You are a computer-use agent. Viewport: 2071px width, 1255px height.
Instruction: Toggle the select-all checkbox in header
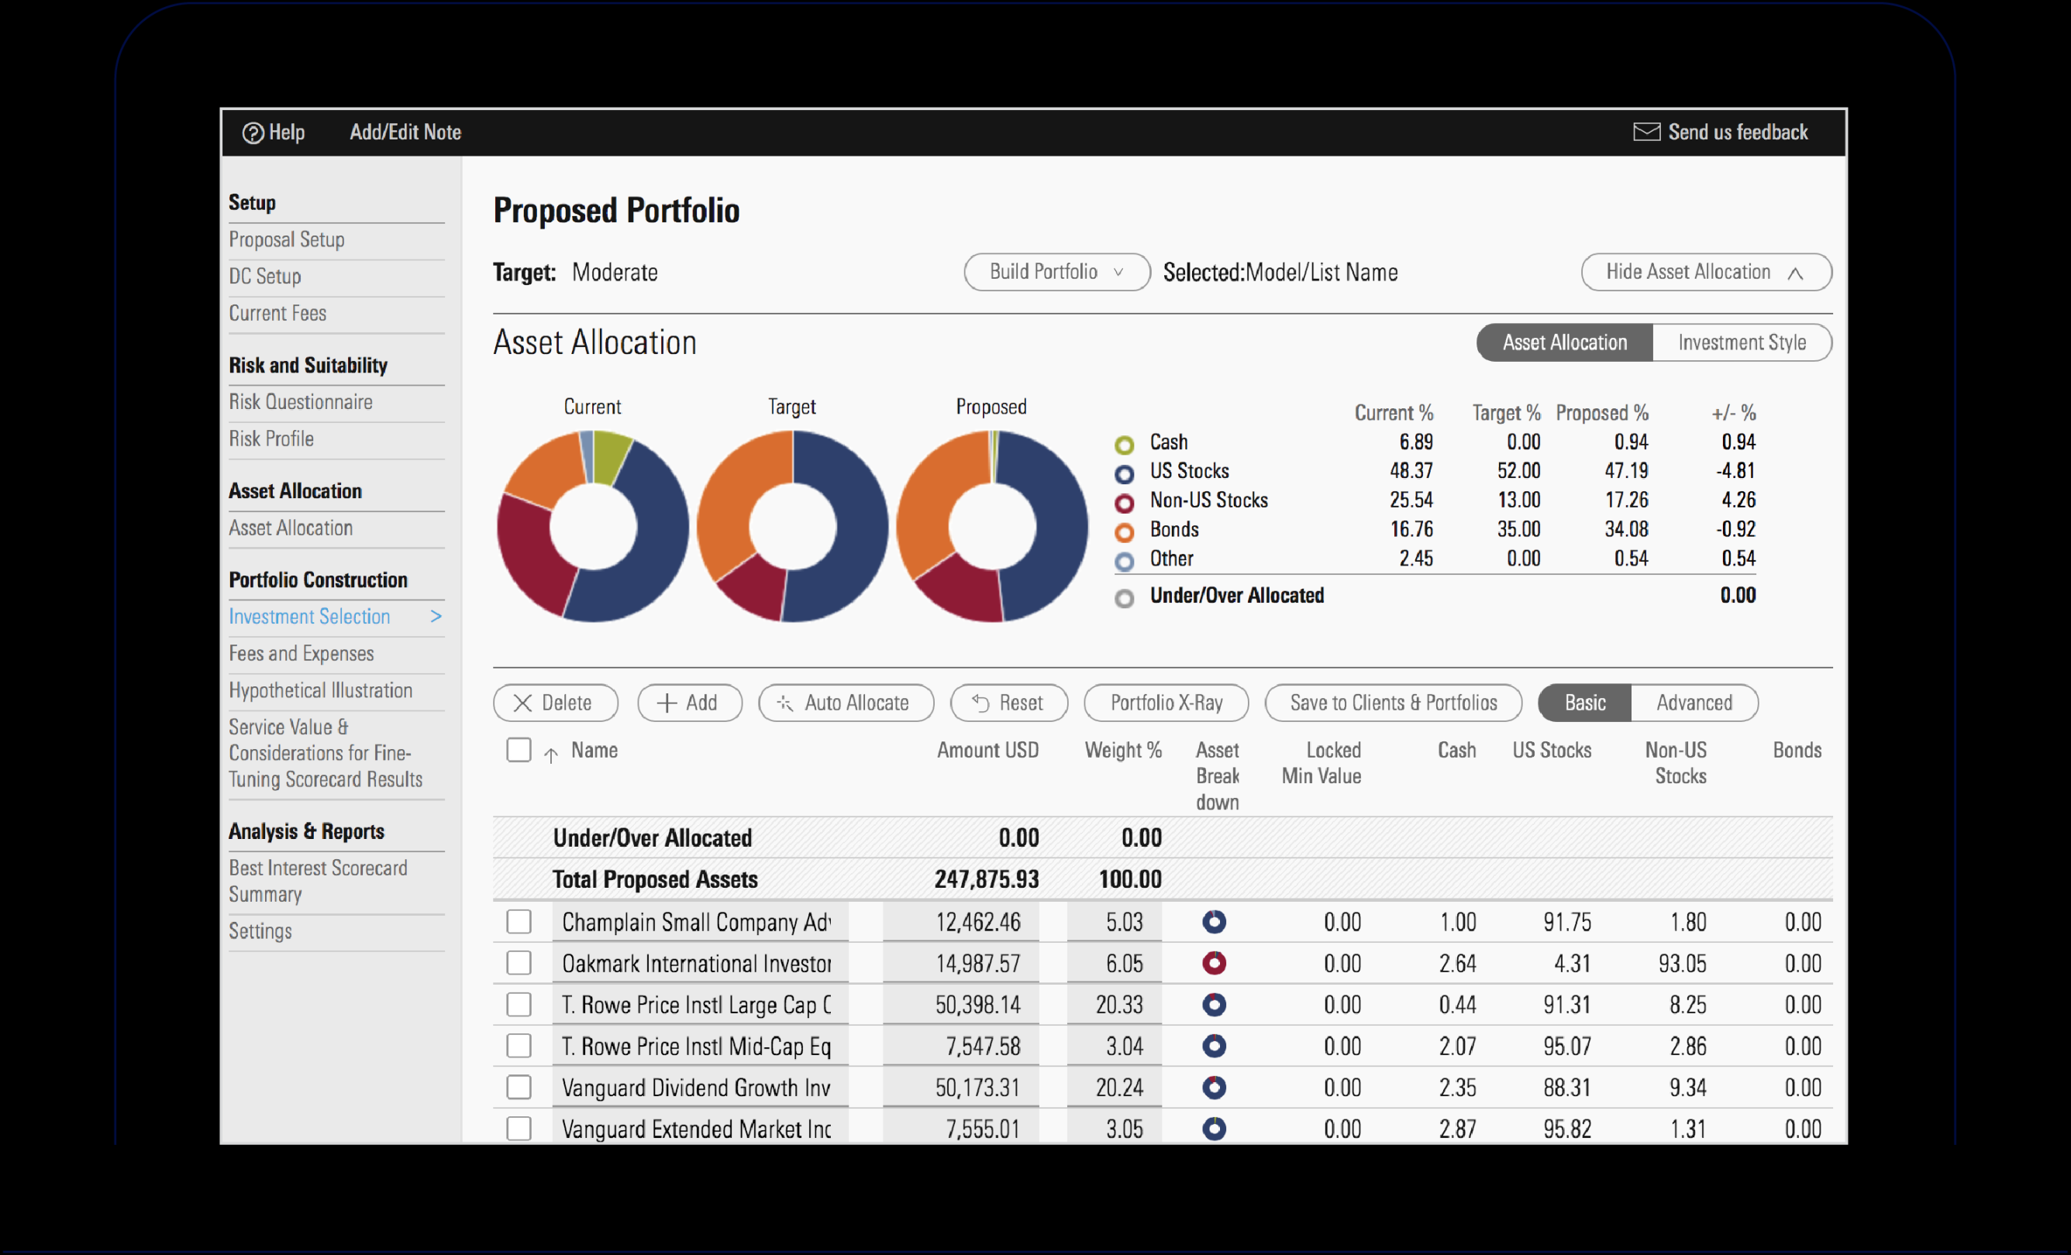(519, 750)
